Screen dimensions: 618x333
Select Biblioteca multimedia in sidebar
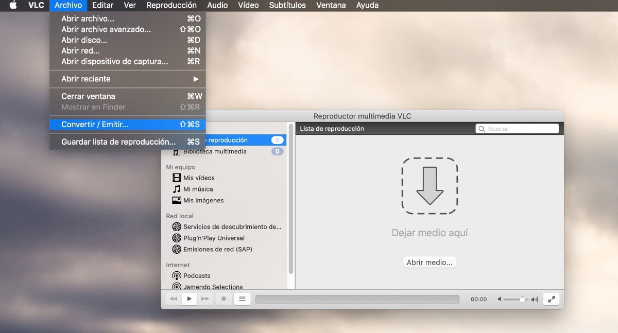tap(215, 152)
